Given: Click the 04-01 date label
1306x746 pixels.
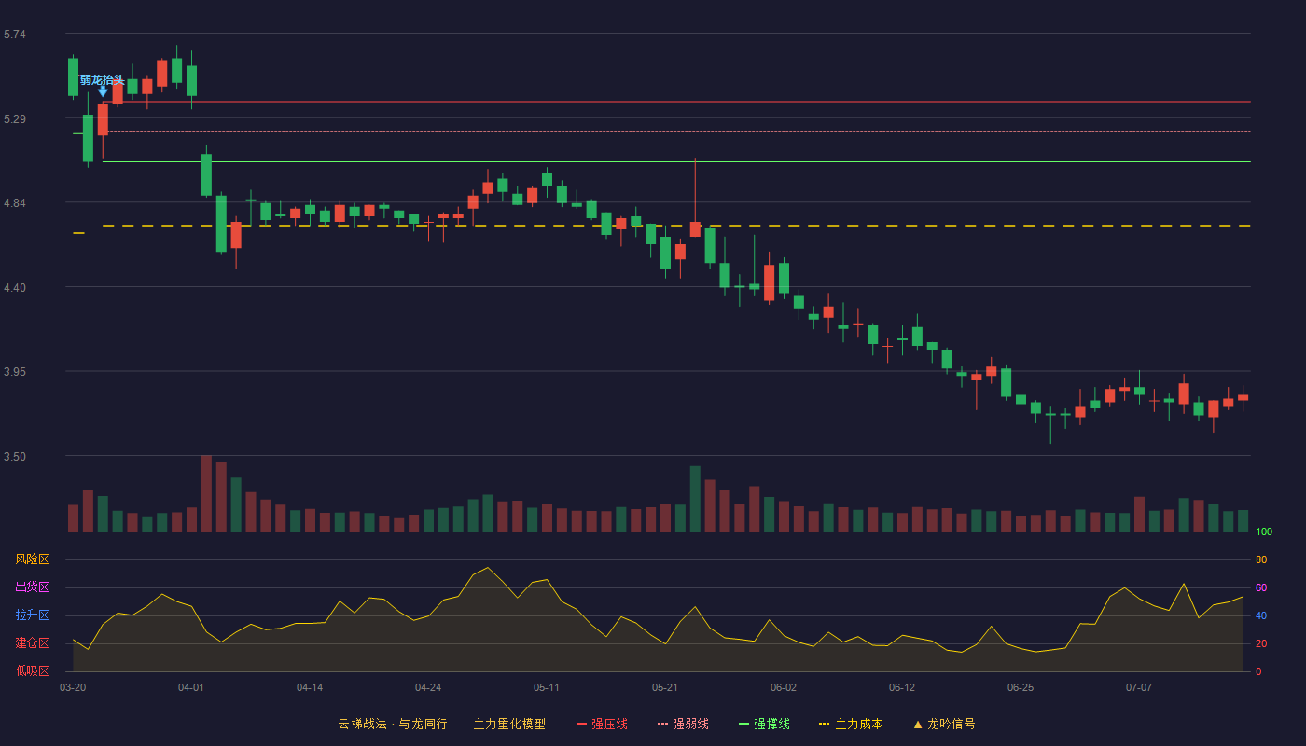Looking at the screenshot, I should [x=191, y=687].
